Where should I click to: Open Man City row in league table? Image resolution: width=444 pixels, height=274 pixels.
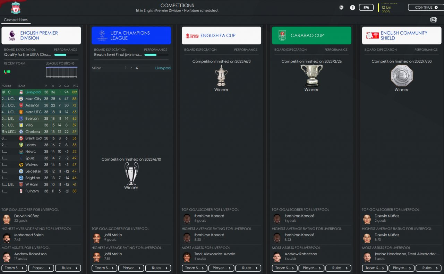click(40, 99)
